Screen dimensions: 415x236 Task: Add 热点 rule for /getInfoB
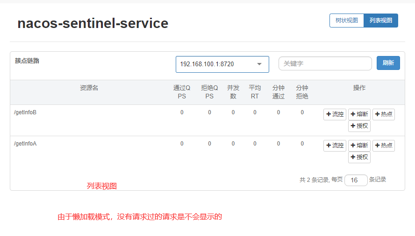(384, 114)
